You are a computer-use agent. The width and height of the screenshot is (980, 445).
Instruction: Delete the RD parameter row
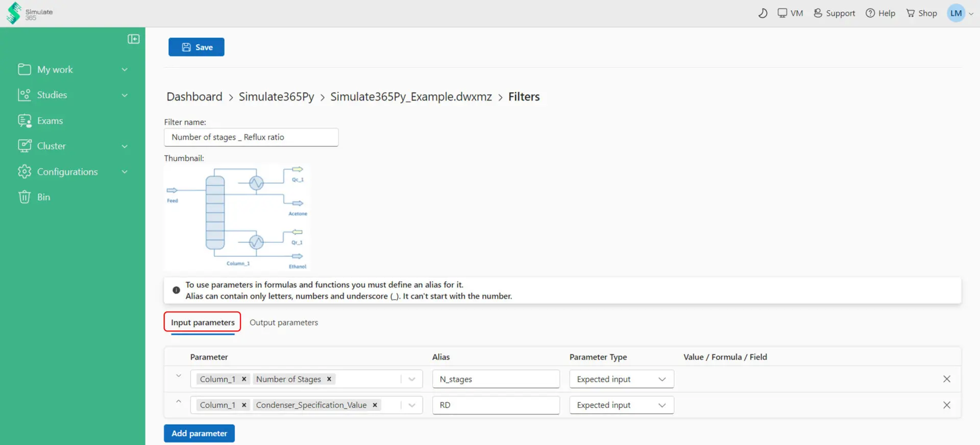tap(947, 405)
